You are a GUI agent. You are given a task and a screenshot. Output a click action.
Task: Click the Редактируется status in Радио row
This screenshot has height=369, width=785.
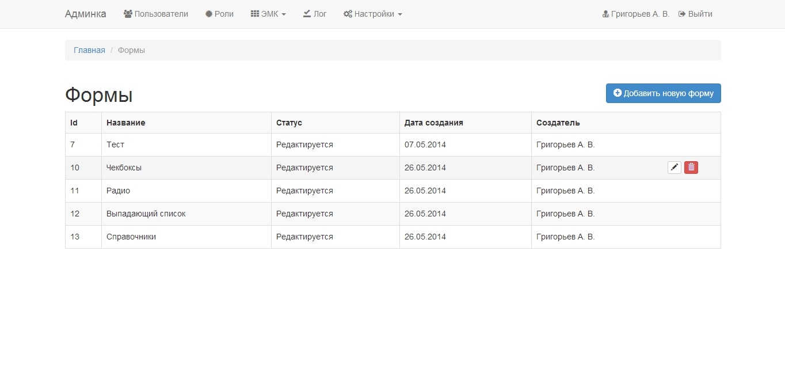[304, 191]
